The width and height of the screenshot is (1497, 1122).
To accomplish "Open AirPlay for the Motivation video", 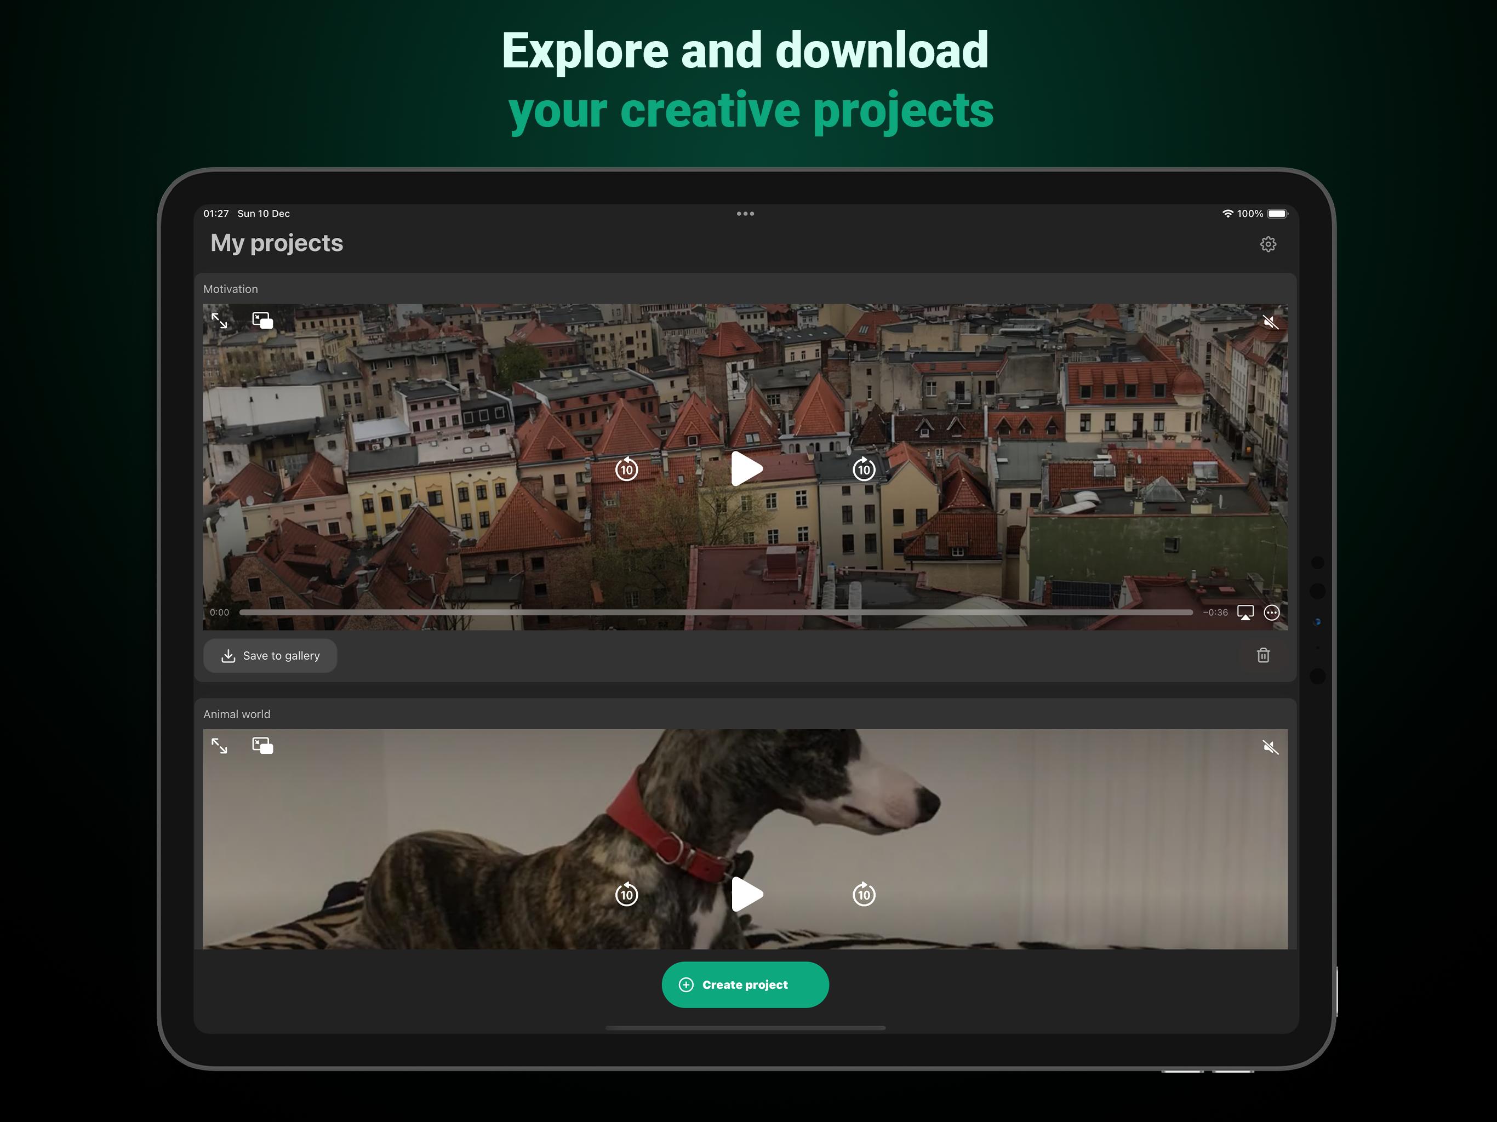I will pyautogui.click(x=1245, y=612).
